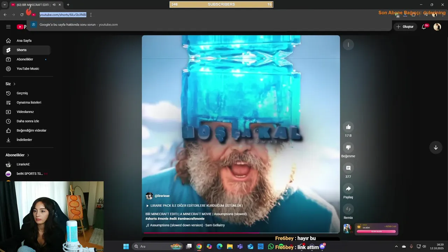
Task: Click the microphone tray icon
Action: point(411,246)
